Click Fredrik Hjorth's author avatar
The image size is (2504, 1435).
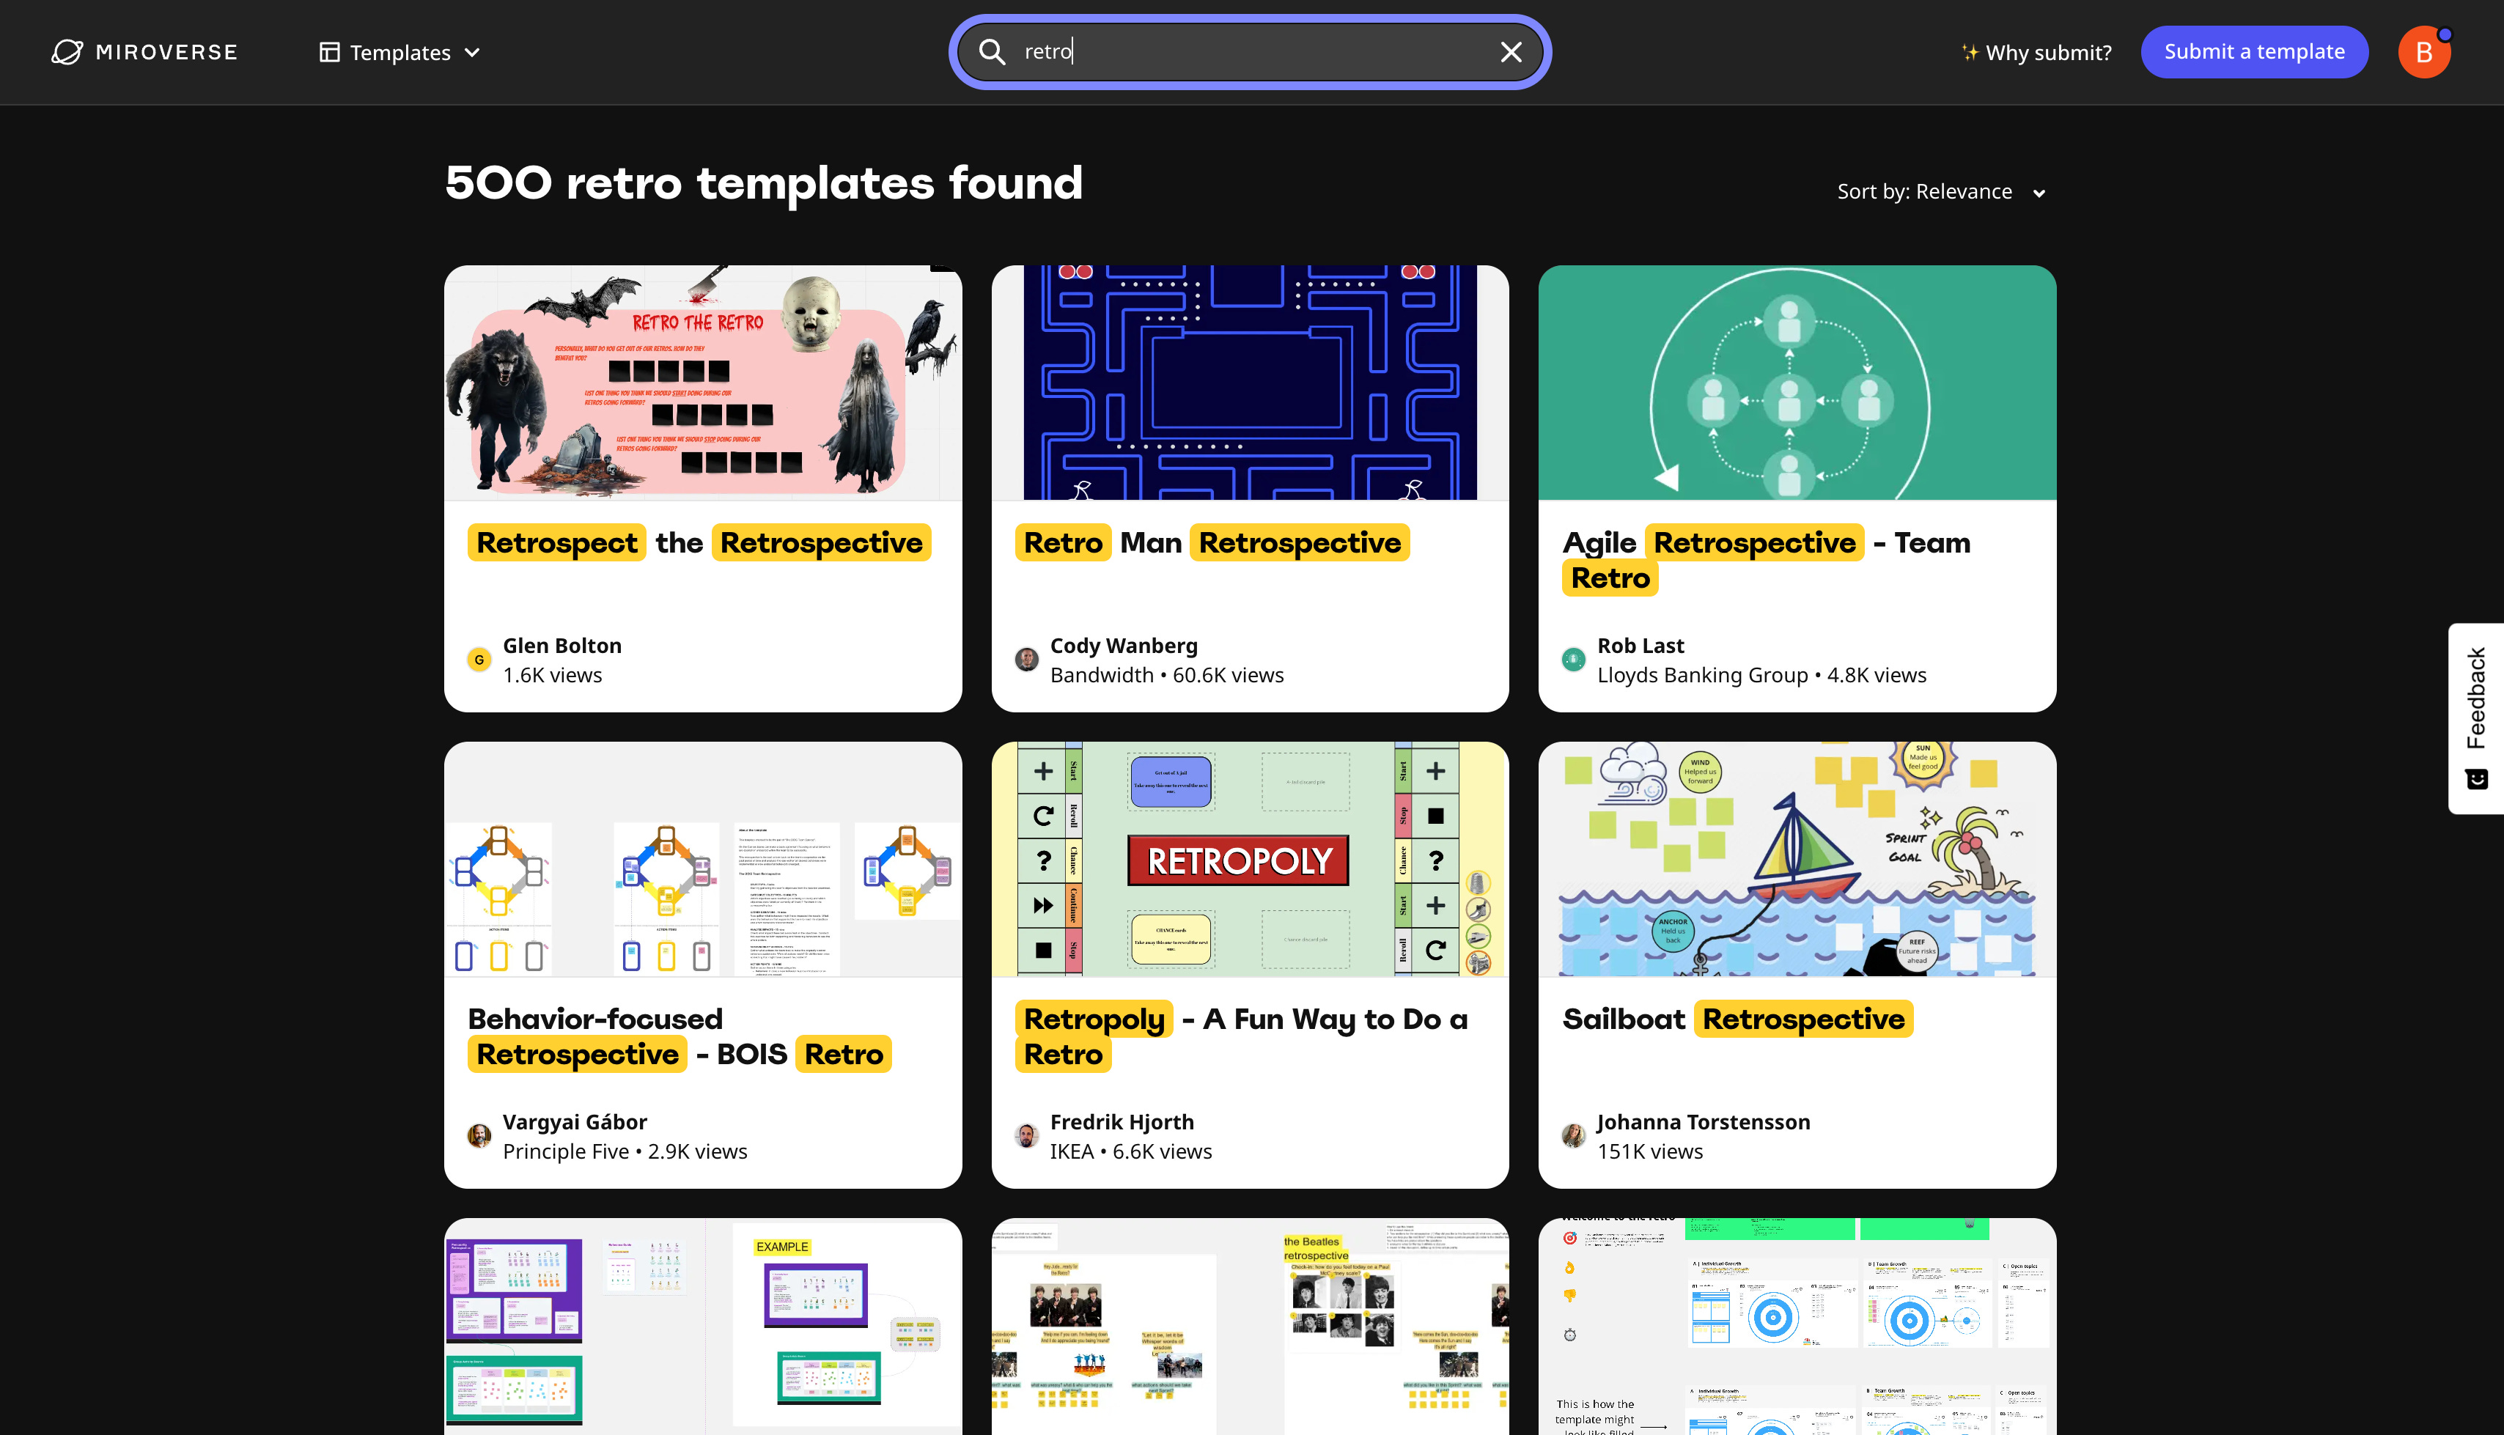tap(1025, 1135)
